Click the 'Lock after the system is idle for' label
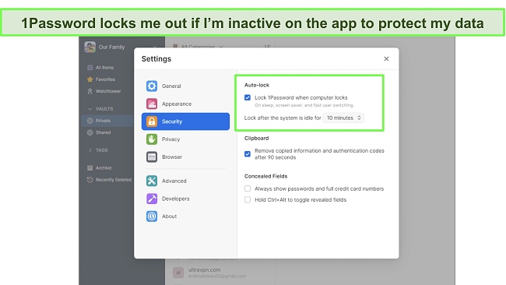 [283, 118]
